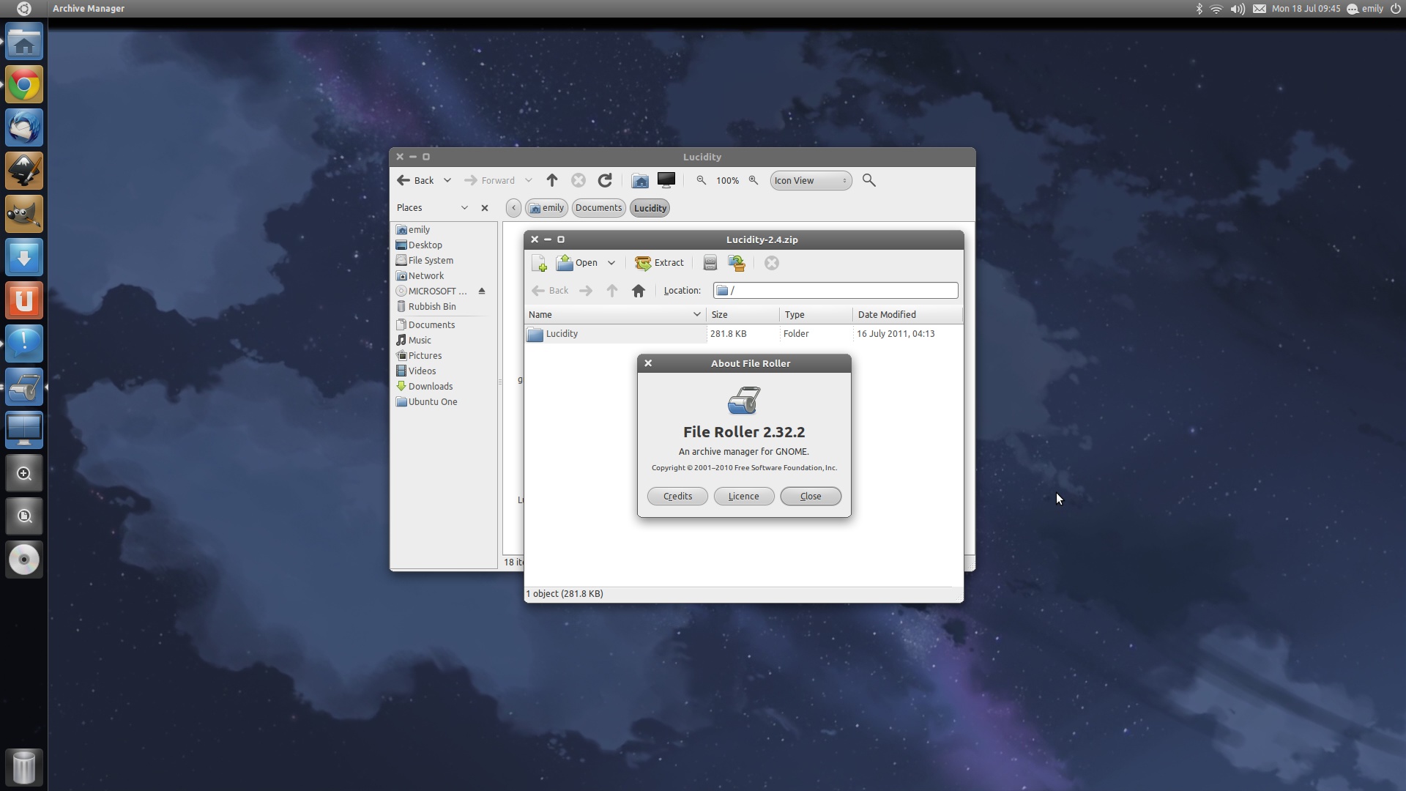Click the search icon in the file browser

[x=869, y=180]
